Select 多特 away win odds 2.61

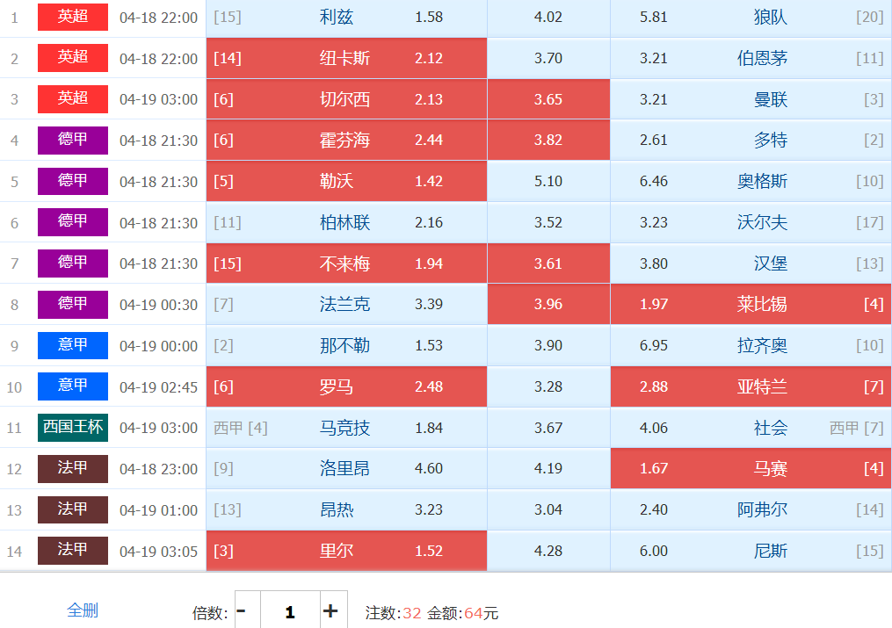coord(750,141)
